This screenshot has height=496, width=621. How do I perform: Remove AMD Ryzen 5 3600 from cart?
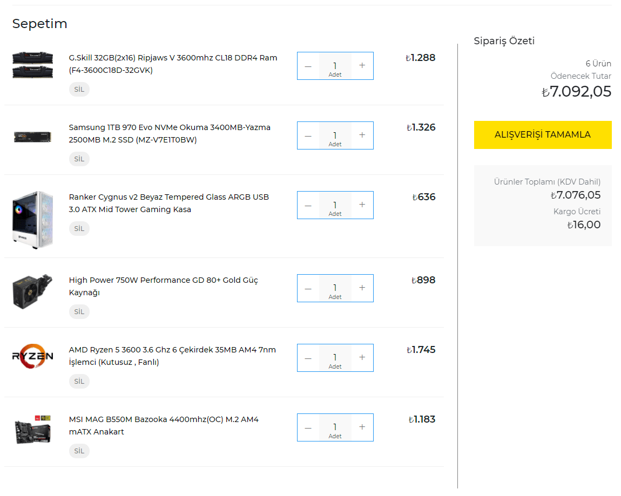coord(79,382)
